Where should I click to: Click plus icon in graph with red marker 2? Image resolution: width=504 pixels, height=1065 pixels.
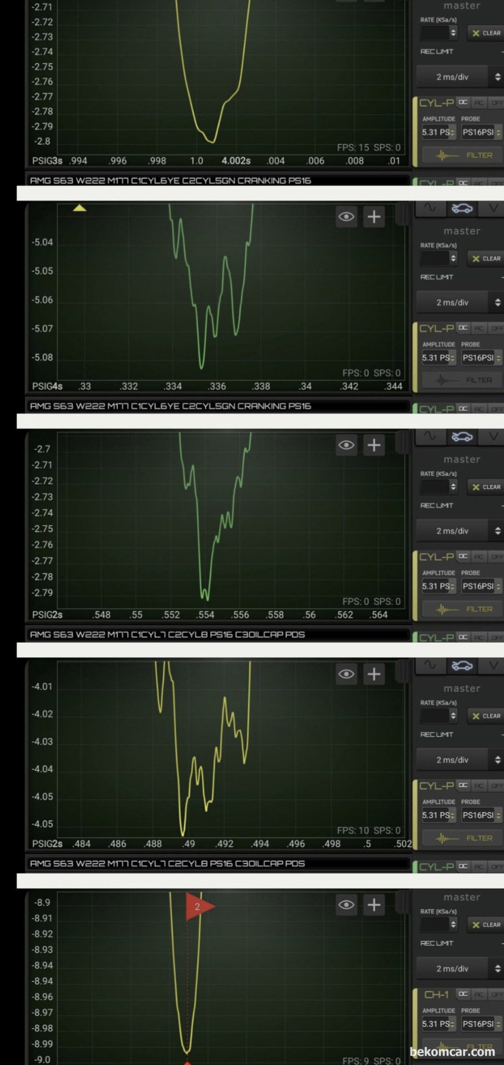[x=374, y=905]
